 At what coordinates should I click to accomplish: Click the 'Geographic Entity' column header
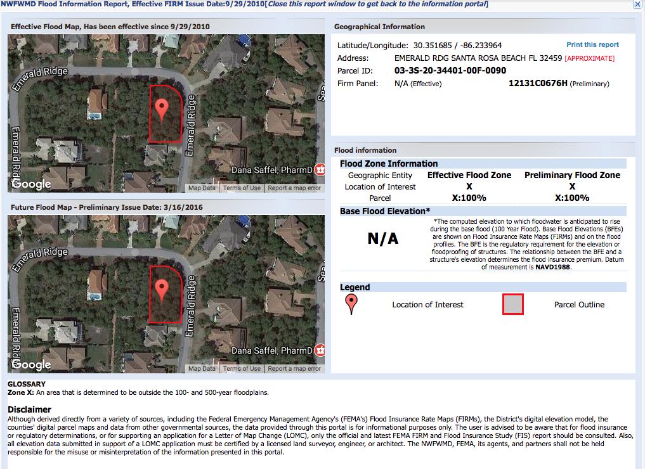click(x=380, y=176)
